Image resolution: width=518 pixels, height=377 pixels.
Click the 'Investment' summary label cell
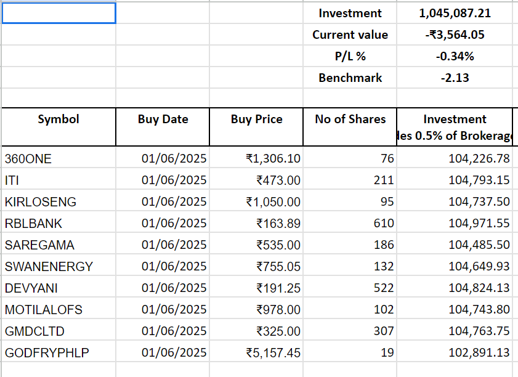point(350,13)
